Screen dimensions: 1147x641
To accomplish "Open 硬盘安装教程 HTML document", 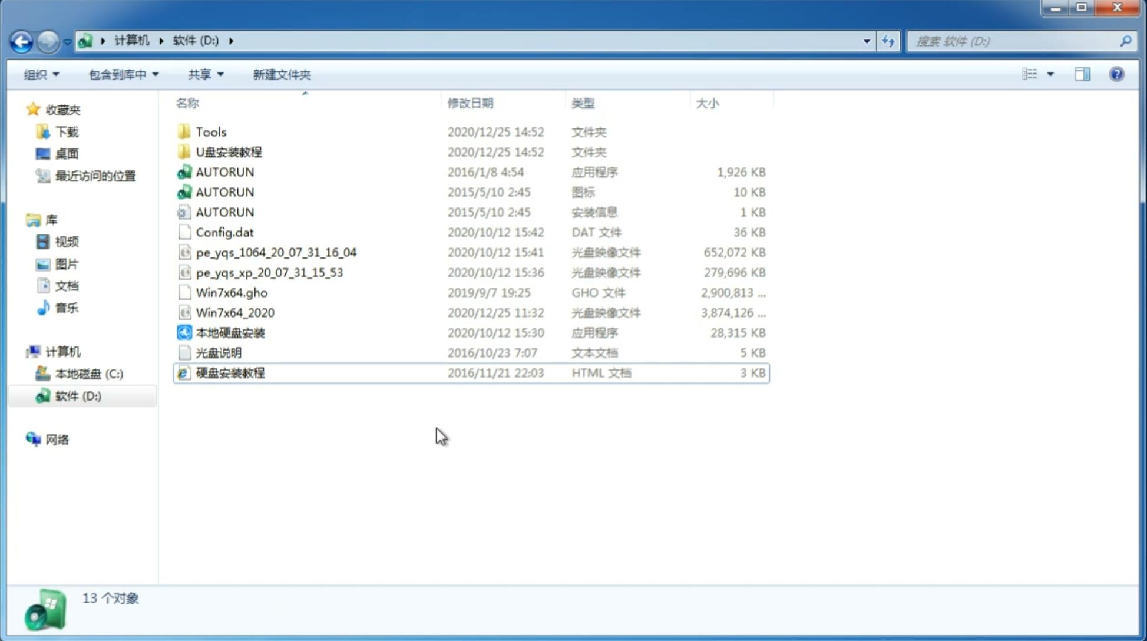I will click(x=229, y=372).
